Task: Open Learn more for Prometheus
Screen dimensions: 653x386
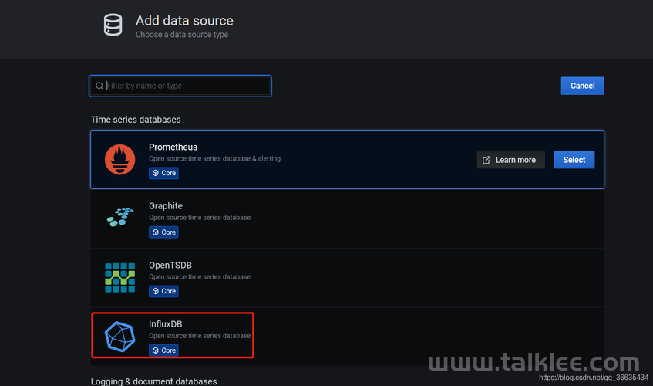Action: 511,160
